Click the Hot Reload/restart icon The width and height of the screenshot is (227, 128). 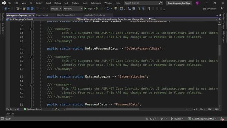[108, 9]
